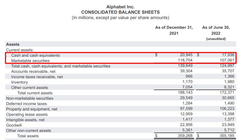Select the Marketable securities row label
Image resolution: width=240 pixels, height=140 pixels.
tap(30, 61)
